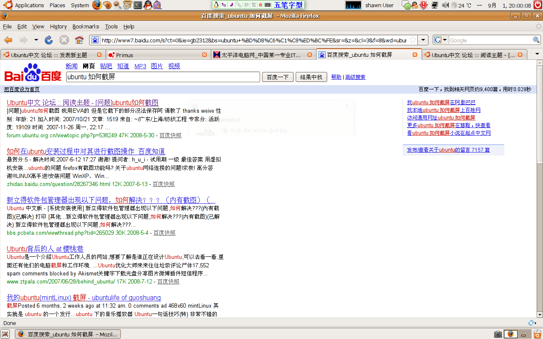The image size is (543, 339).
Task: Open the Baidu 新闻 news link
Action: point(72,66)
